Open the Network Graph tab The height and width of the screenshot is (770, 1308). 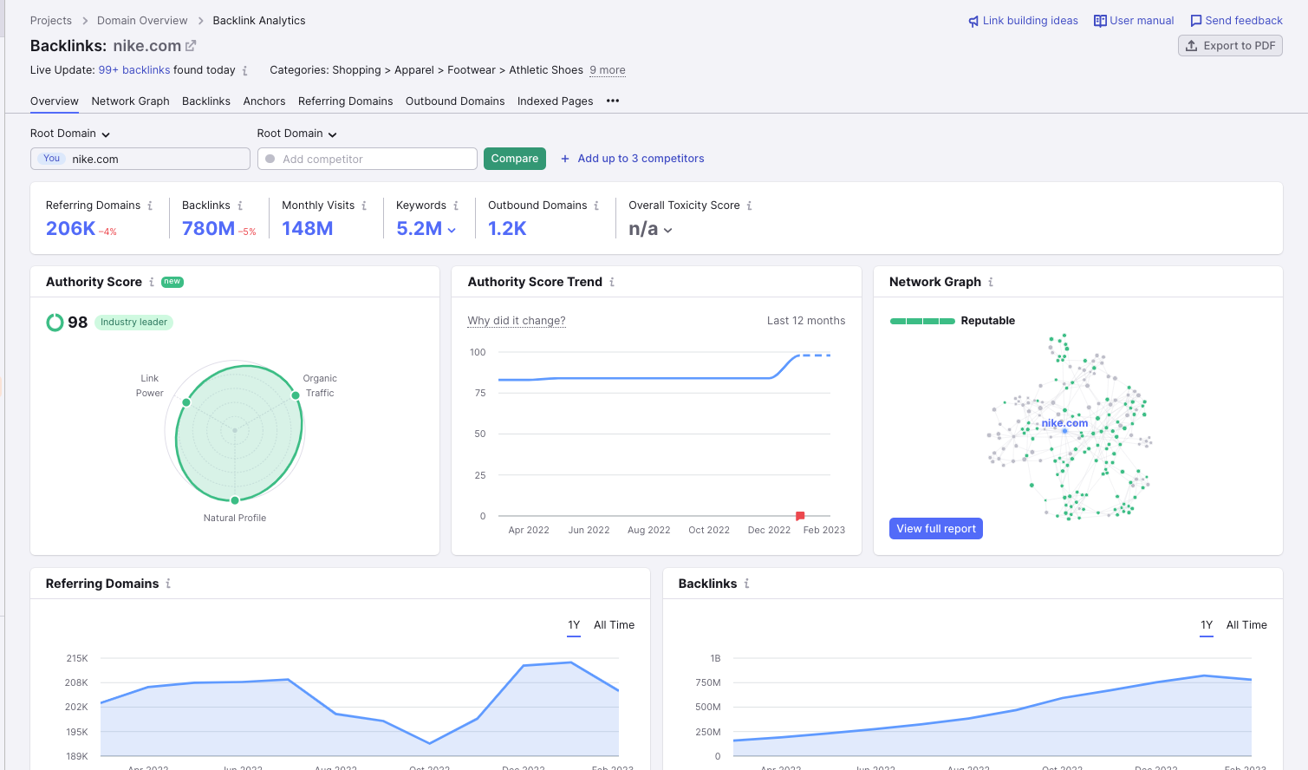click(x=131, y=101)
